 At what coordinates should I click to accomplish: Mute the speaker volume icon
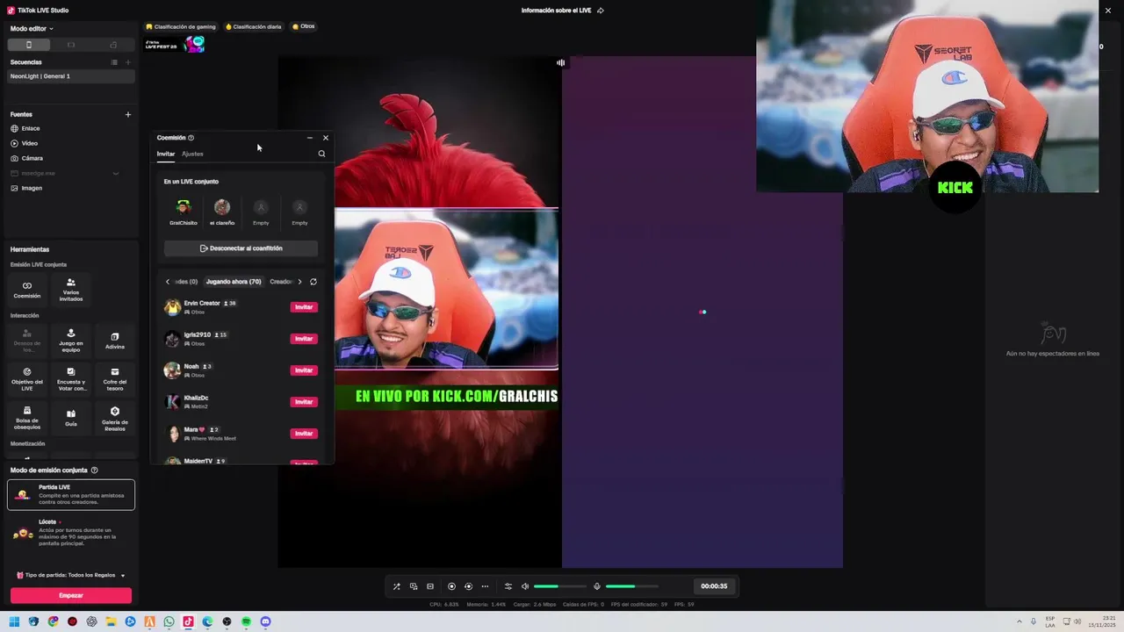coord(525,586)
